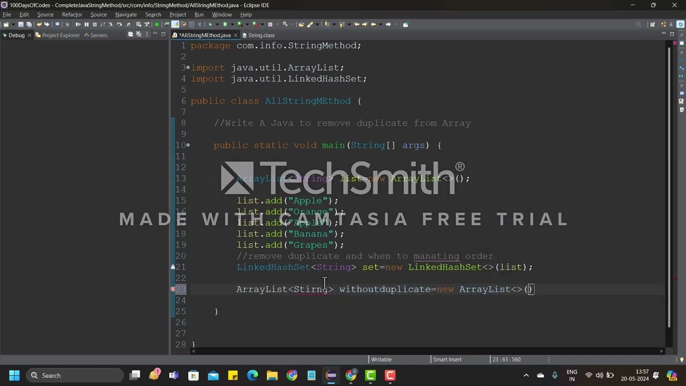
Task: Open Microsoft Teams from the taskbar
Action: (x=174, y=375)
